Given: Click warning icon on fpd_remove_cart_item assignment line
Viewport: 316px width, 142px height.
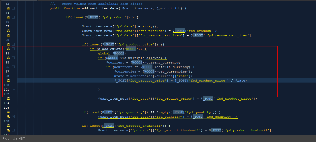Looking at the screenshot, I should pos(8,35).
